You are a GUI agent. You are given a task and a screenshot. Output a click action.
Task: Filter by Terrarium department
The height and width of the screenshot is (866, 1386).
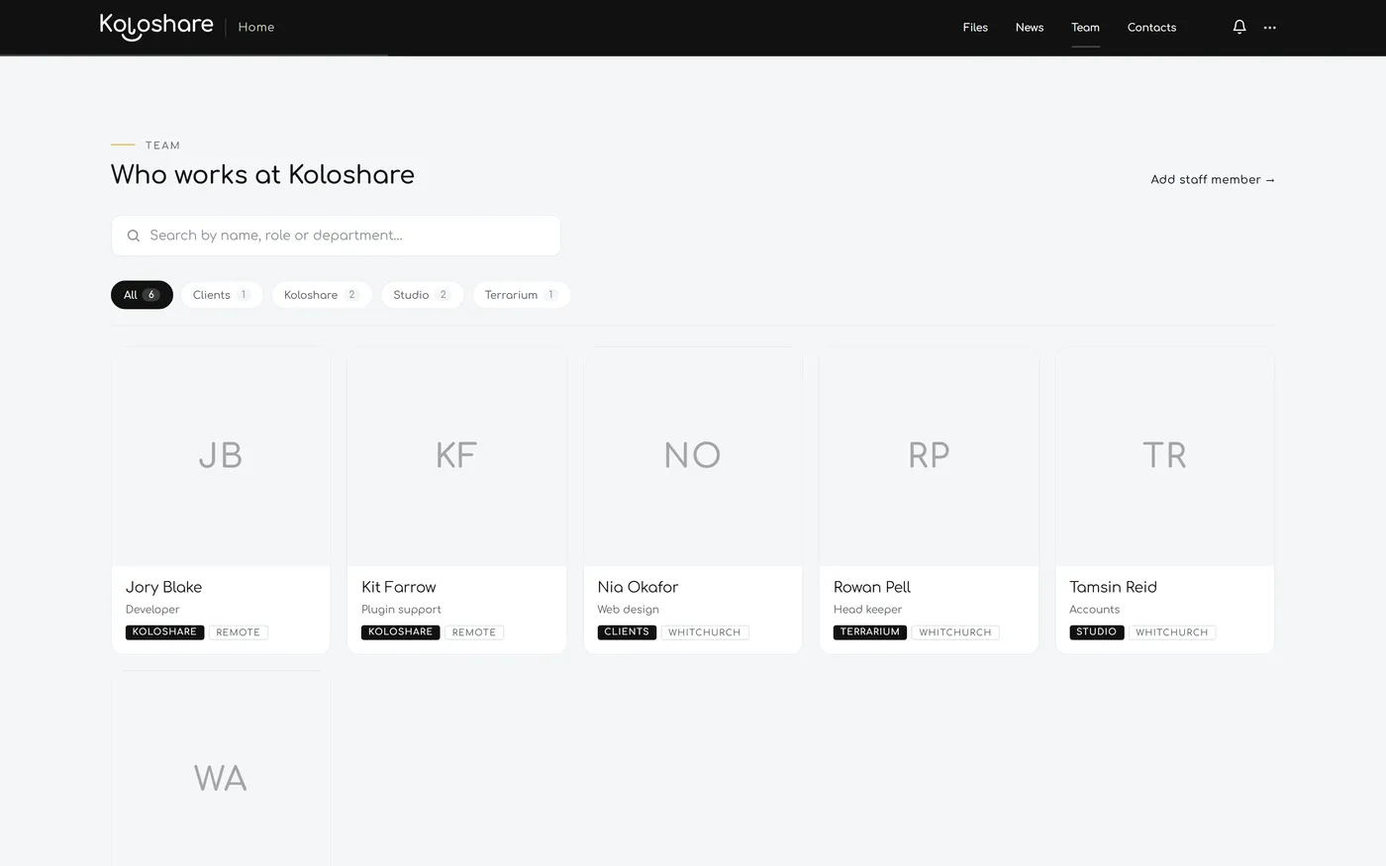coord(522,295)
